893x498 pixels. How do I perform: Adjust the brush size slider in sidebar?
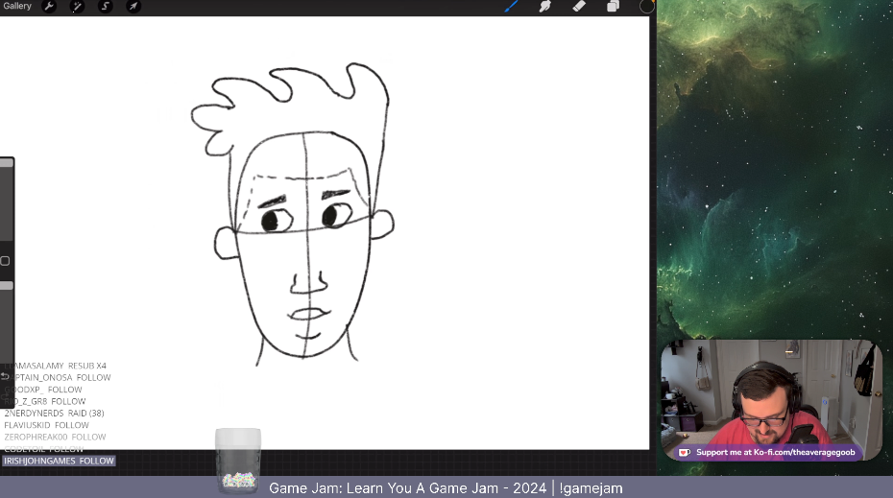click(x=6, y=202)
